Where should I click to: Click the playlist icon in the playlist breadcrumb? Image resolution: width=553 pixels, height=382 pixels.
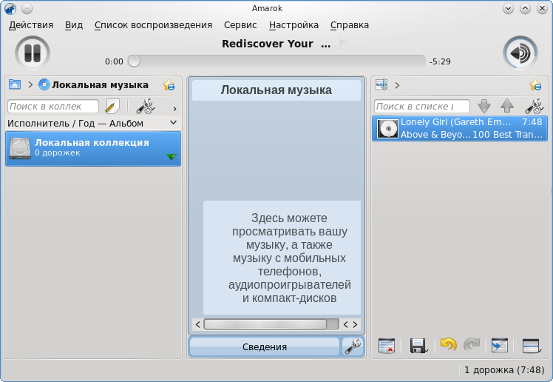pyautogui.click(x=381, y=85)
